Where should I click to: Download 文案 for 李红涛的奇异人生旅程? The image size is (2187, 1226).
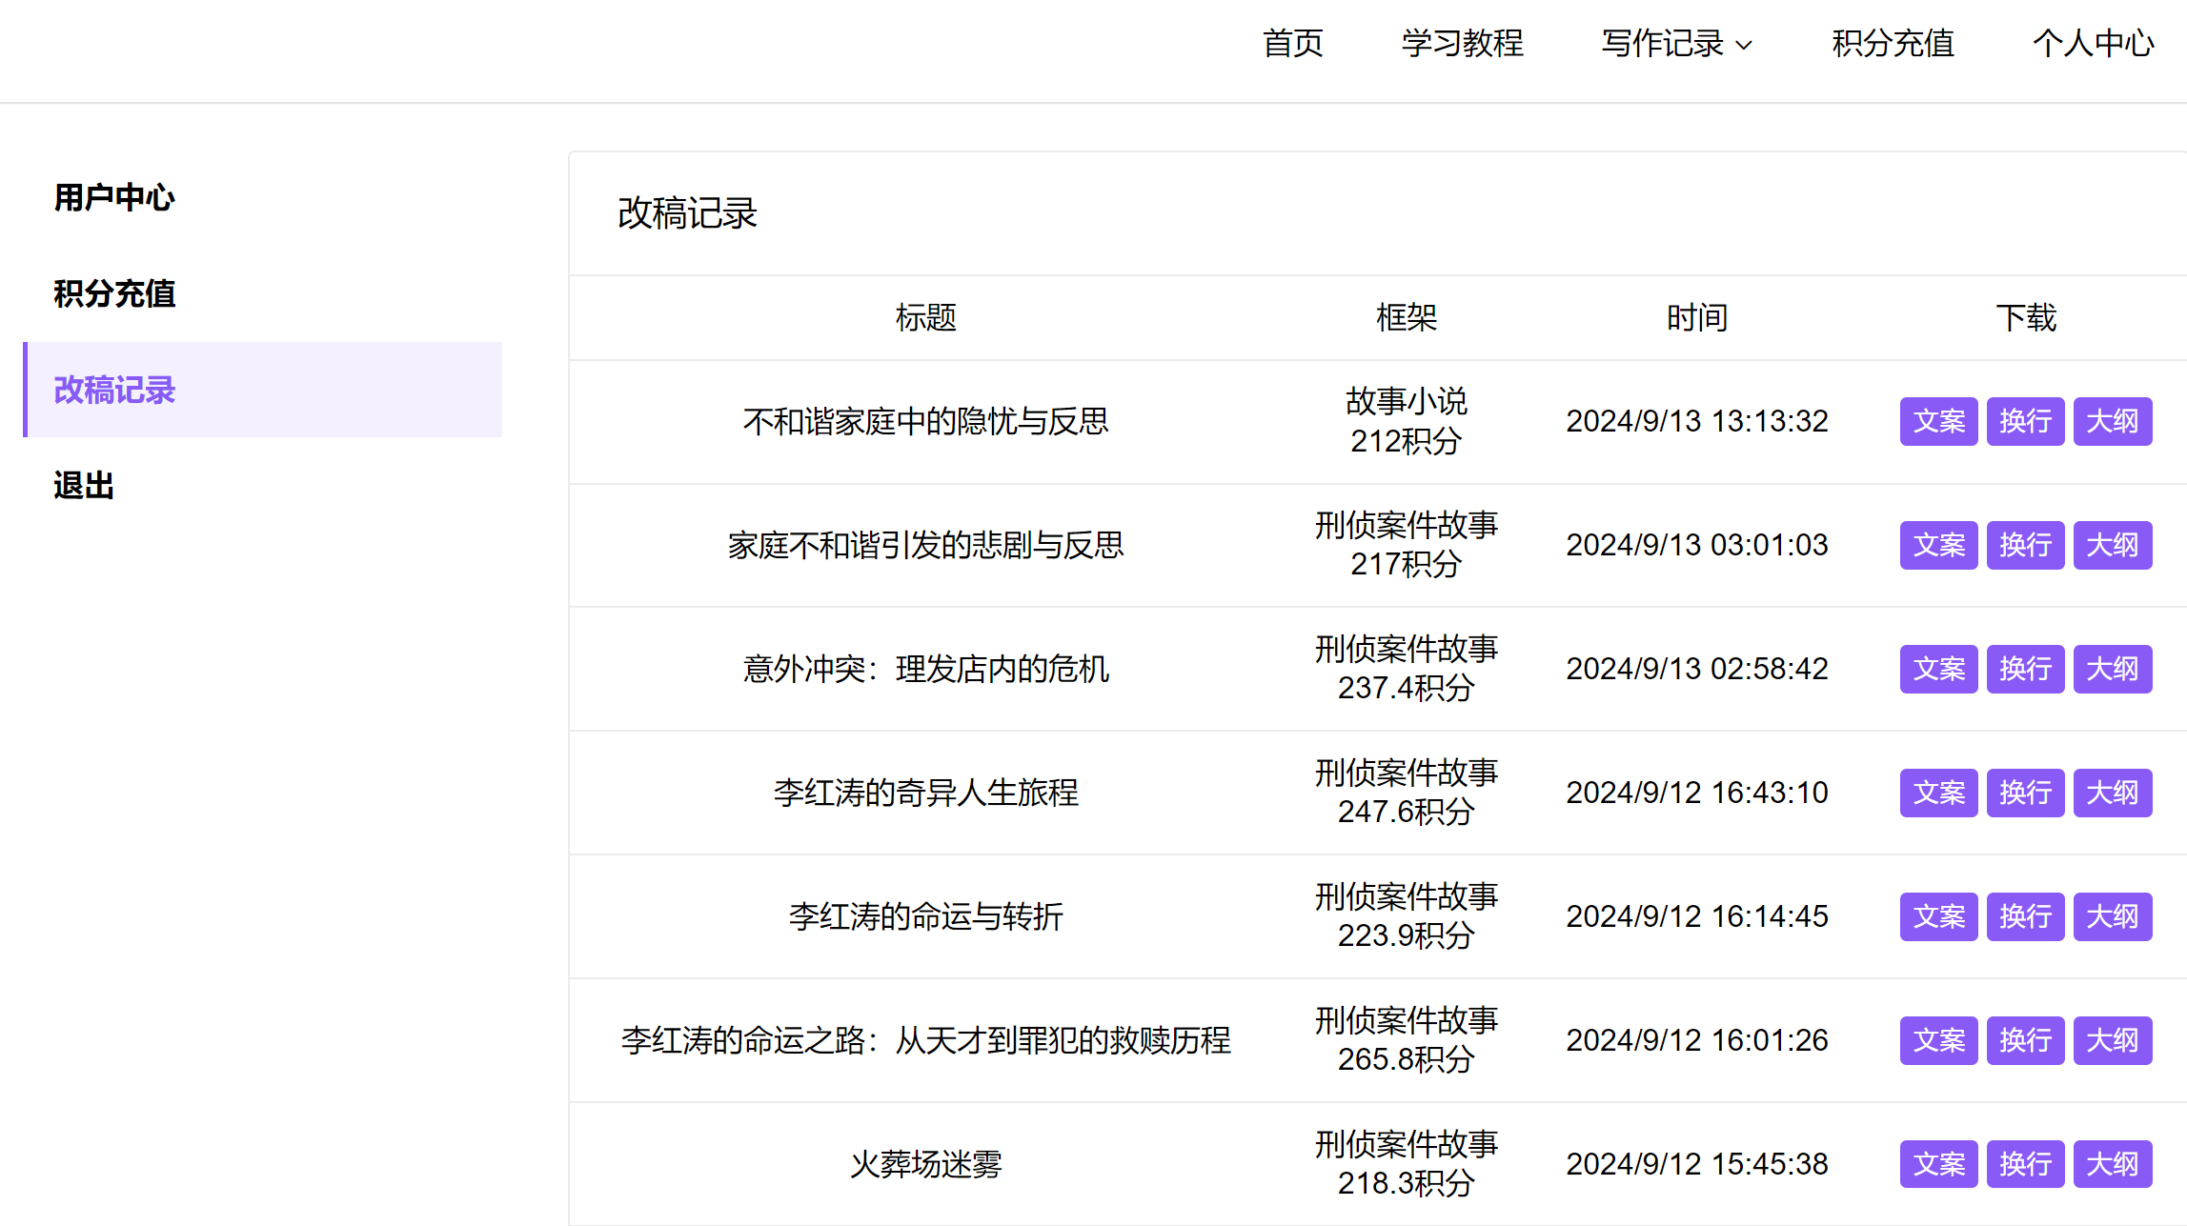pos(1938,793)
